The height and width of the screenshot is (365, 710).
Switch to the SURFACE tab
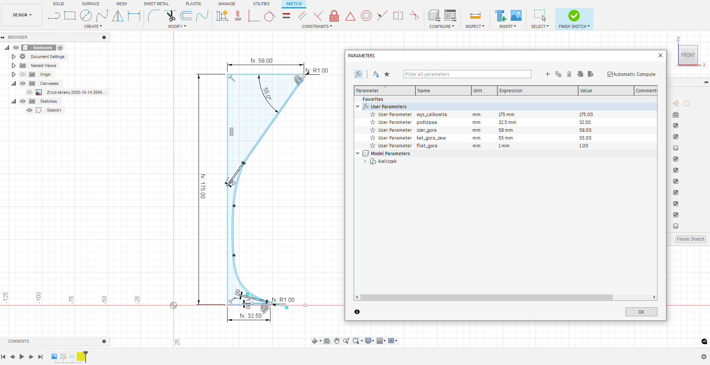point(90,4)
